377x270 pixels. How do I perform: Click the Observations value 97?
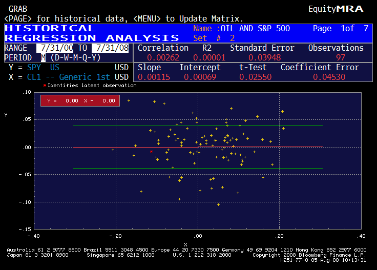pos(341,57)
